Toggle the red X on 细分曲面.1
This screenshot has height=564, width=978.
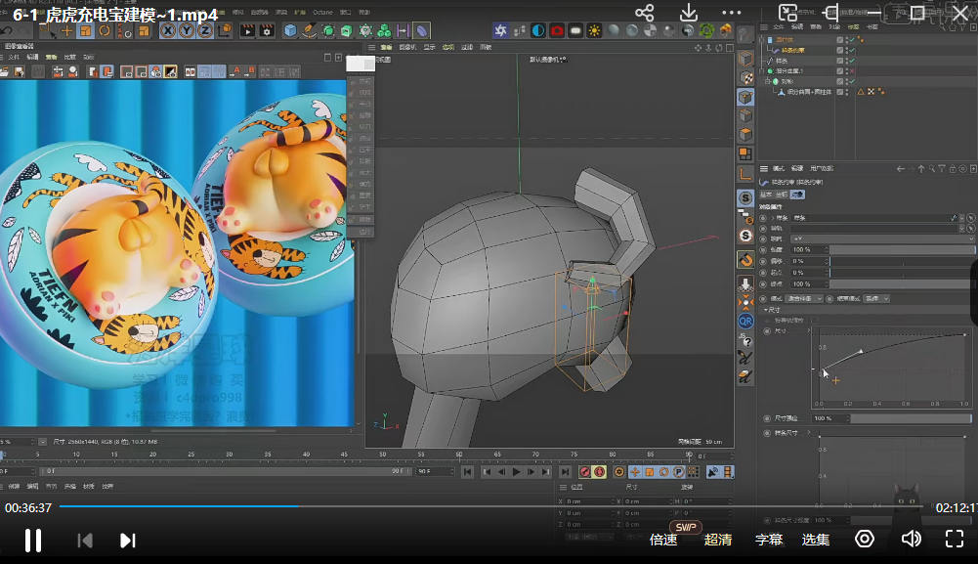pyautogui.click(x=851, y=71)
